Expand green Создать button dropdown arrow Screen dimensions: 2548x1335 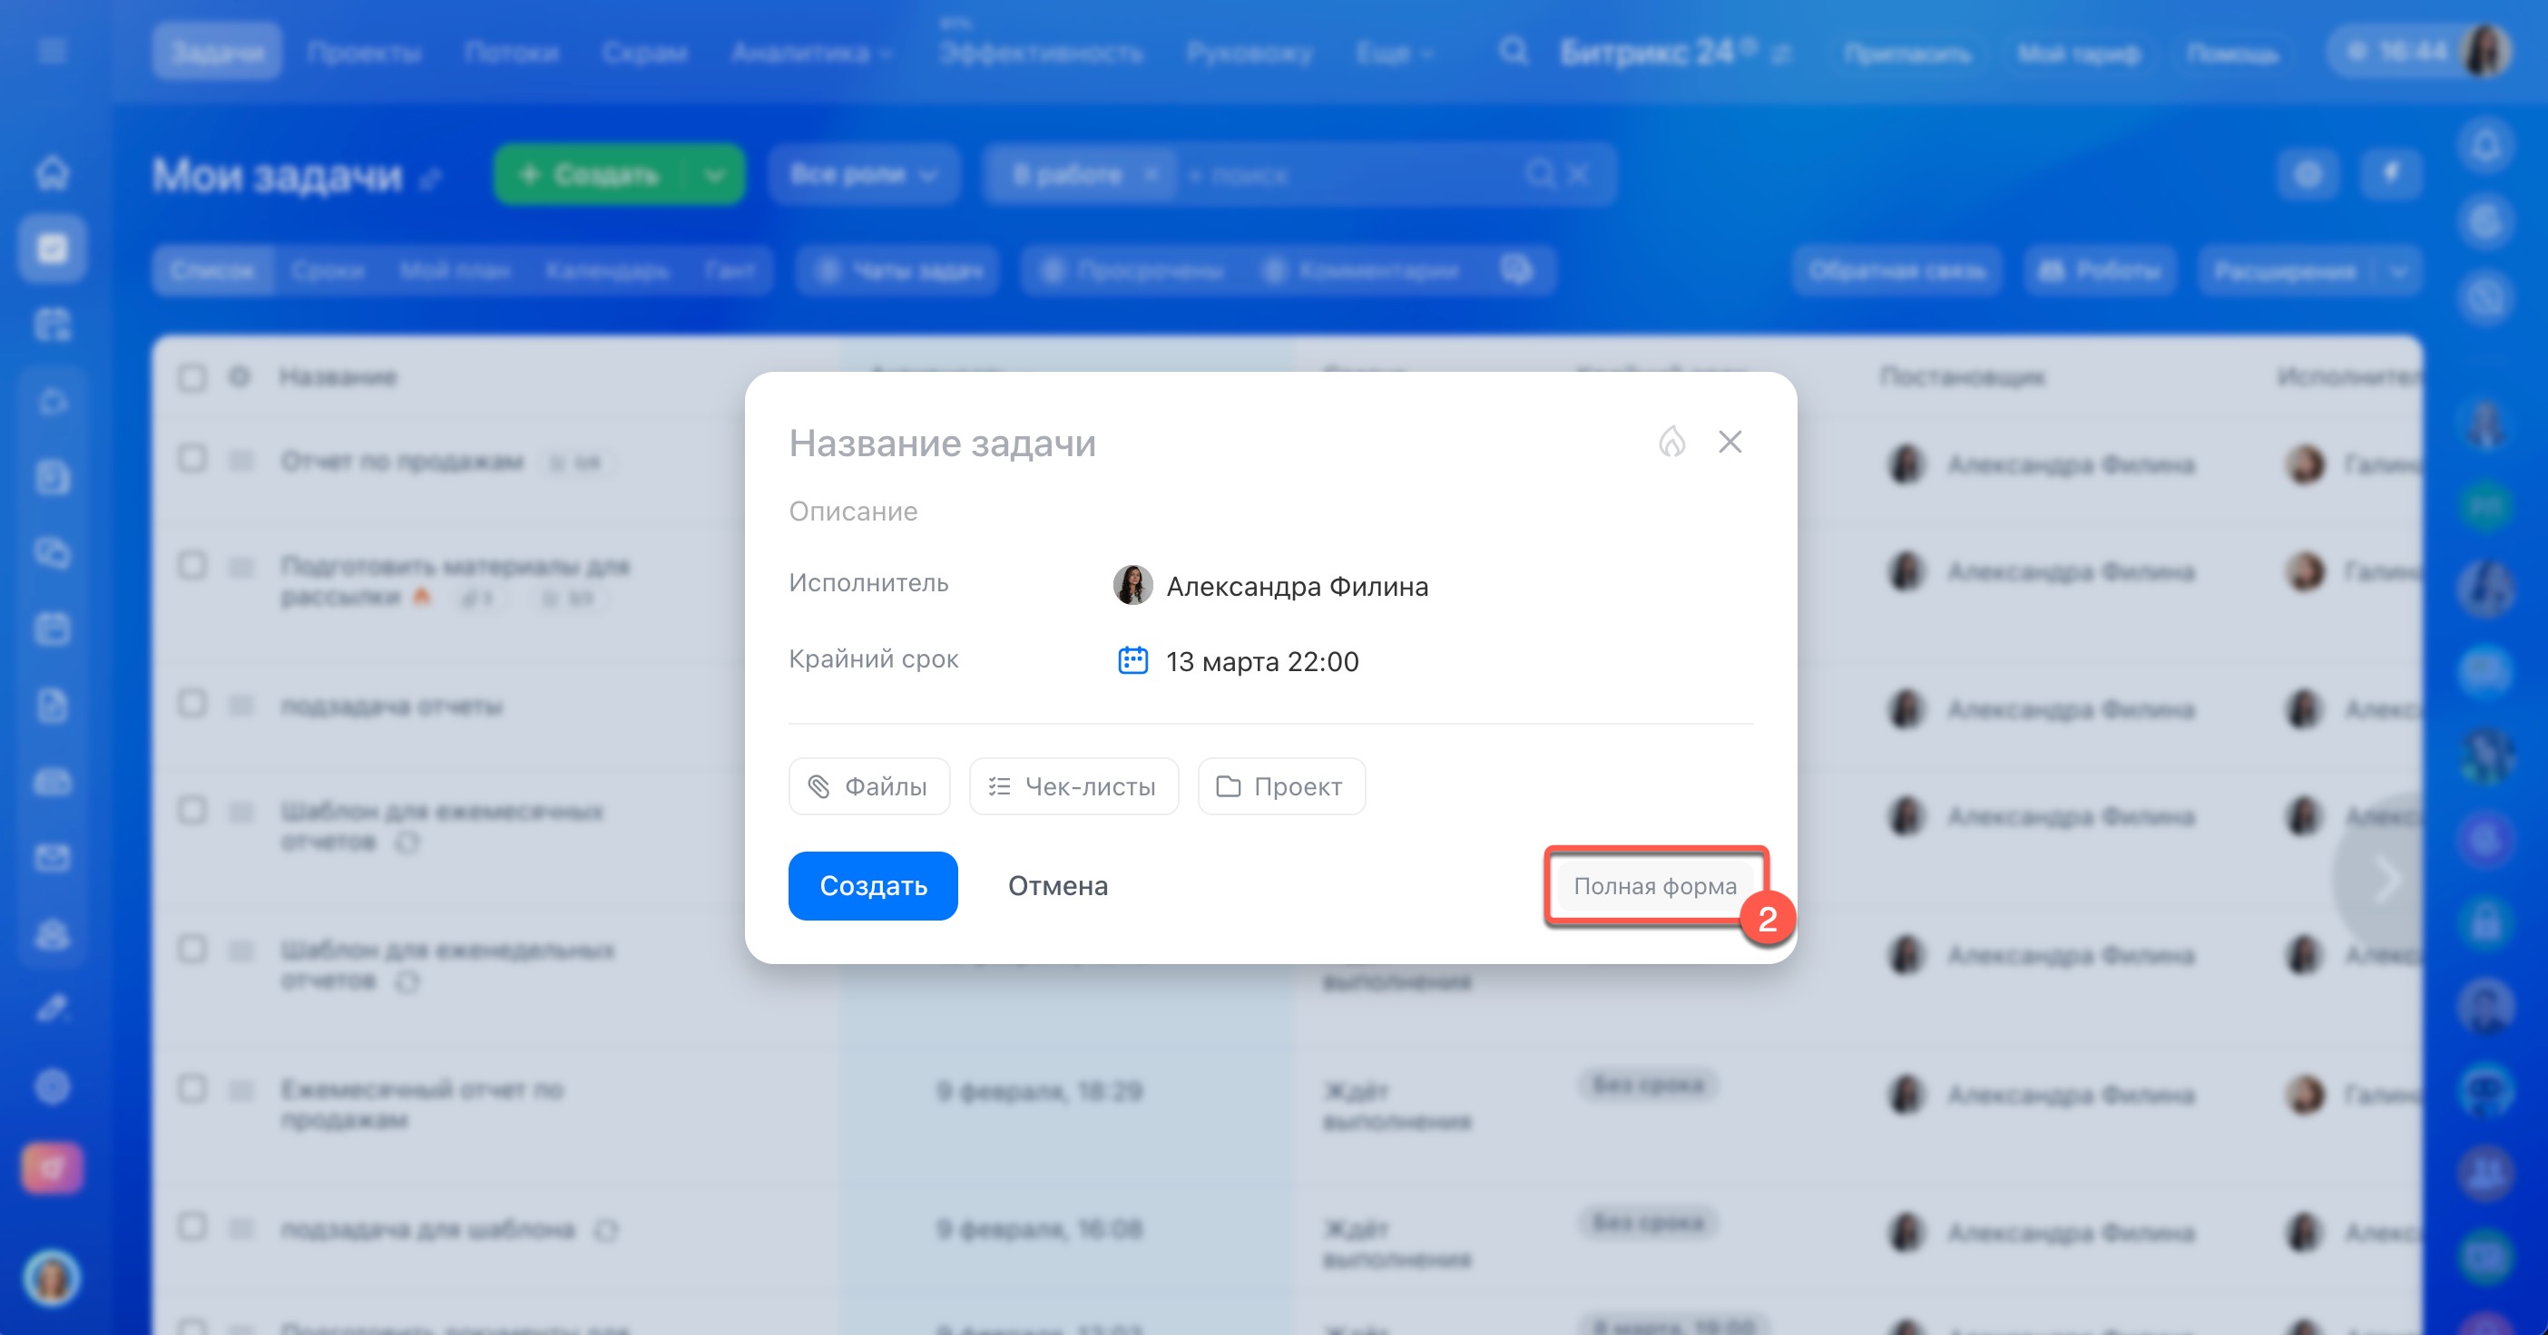pyautogui.click(x=714, y=175)
